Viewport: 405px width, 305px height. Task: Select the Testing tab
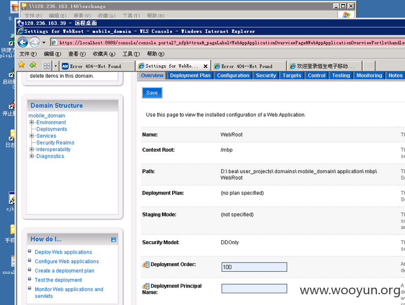point(341,76)
